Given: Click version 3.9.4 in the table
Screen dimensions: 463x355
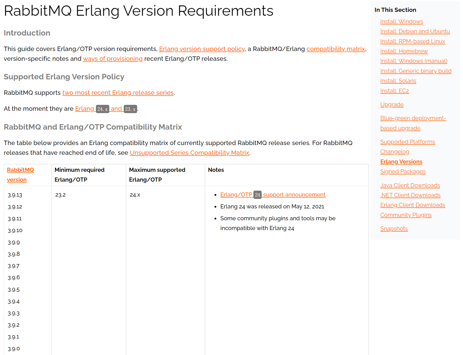Looking at the screenshot, I should tap(14, 302).
